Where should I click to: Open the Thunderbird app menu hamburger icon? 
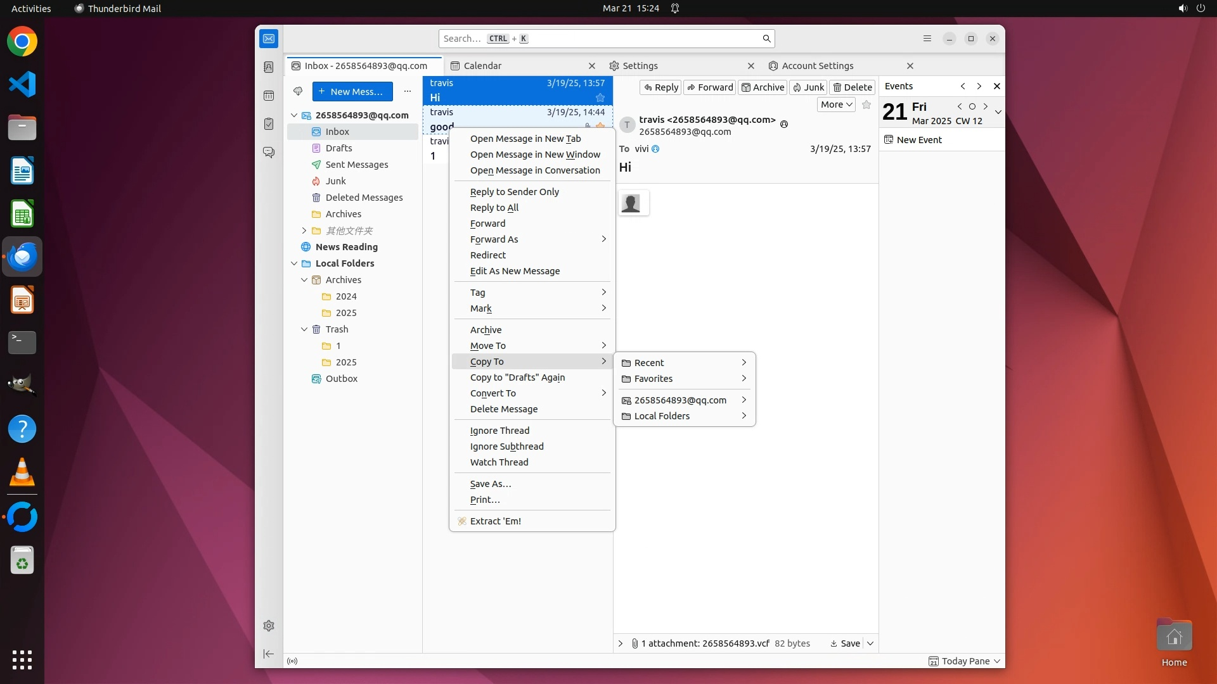(x=927, y=39)
